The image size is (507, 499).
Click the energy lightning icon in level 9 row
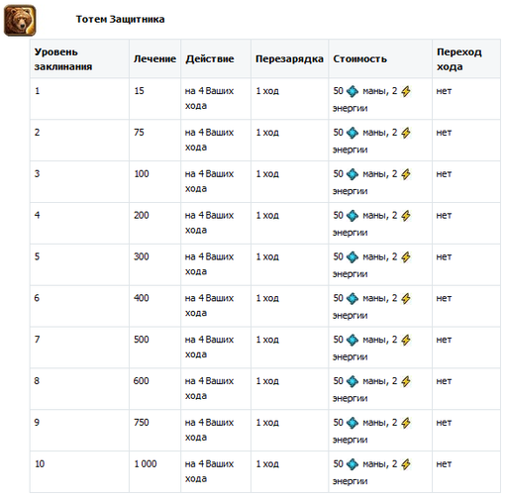tap(406, 423)
